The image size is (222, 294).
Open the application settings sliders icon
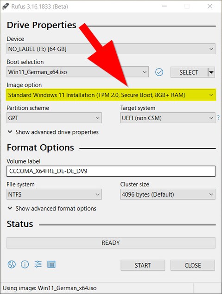coord(38,264)
